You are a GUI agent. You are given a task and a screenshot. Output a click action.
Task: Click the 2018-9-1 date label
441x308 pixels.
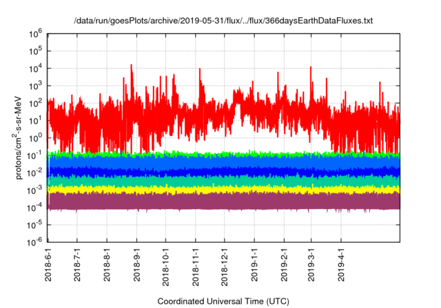(x=136, y=264)
